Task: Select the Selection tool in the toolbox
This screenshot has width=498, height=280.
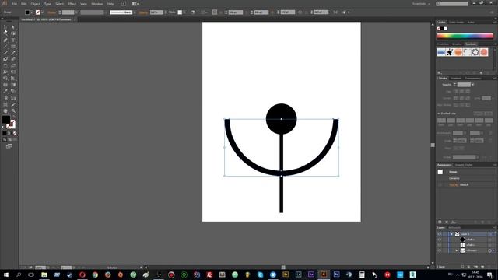Action: tap(5, 28)
